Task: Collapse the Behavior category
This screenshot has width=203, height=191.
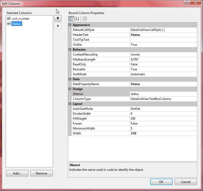Action: point(70,50)
